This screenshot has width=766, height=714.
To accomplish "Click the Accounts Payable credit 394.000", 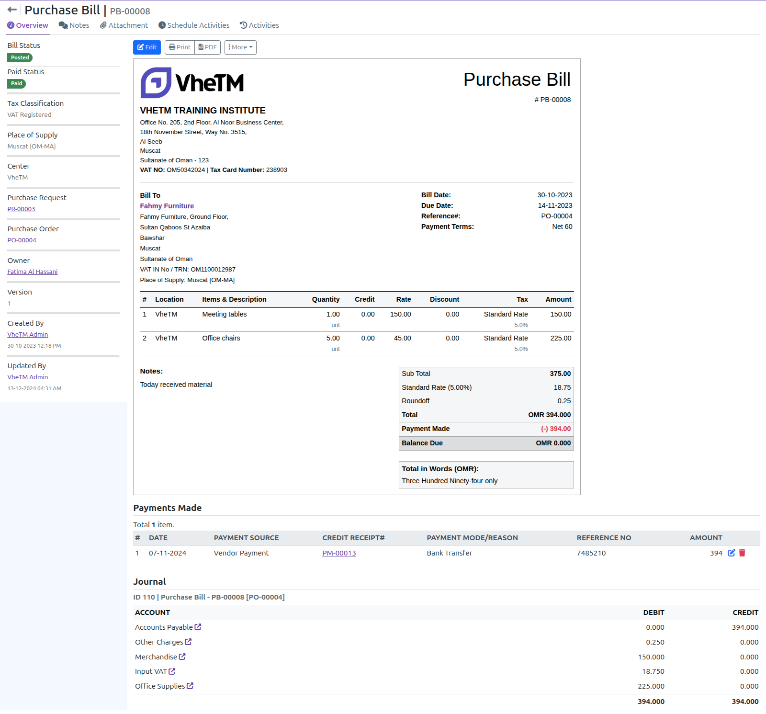I will [x=745, y=627].
